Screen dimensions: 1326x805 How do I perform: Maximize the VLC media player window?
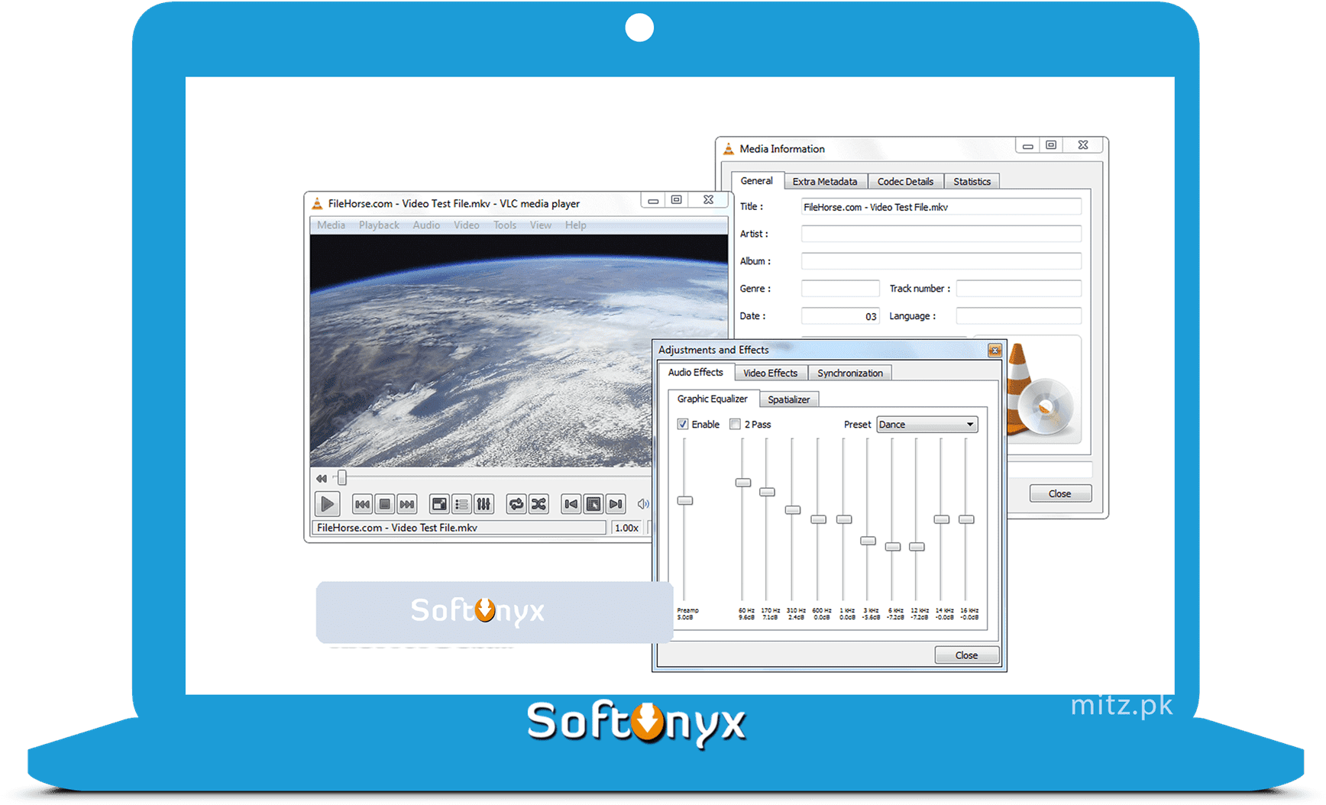(x=677, y=200)
